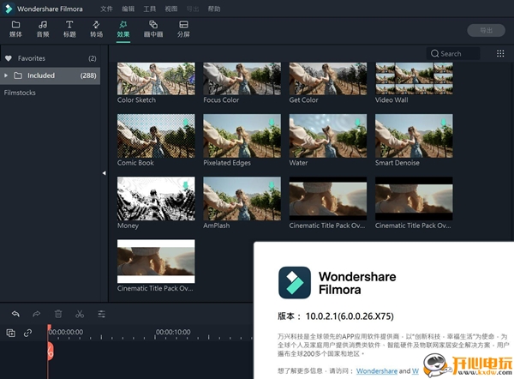This screenshot has height=379, width=514.
Task: Open the 视图 menu
Action: point(170,9)
